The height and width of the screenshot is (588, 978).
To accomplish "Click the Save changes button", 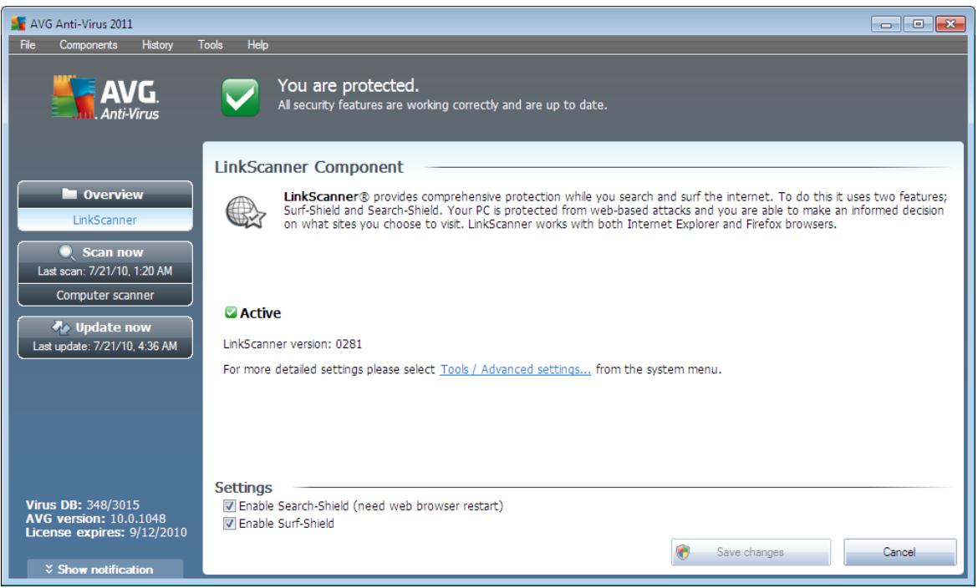I will click(x=751, y=552).
